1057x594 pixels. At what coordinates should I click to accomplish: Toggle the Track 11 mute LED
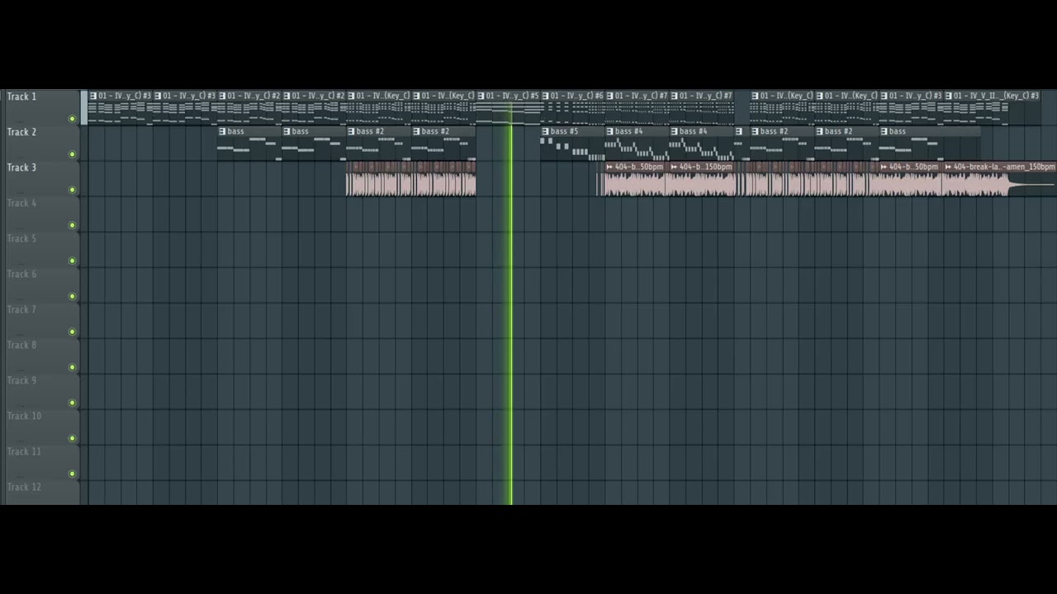[72, 474]
